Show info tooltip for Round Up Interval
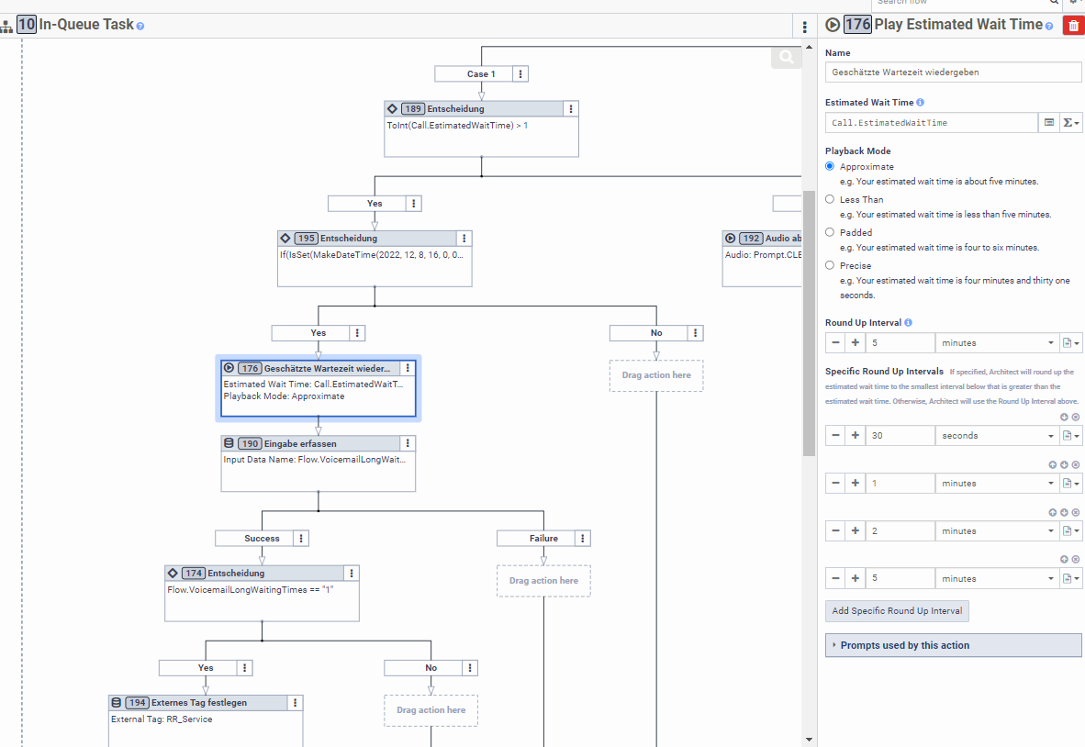 pos(908,322)
